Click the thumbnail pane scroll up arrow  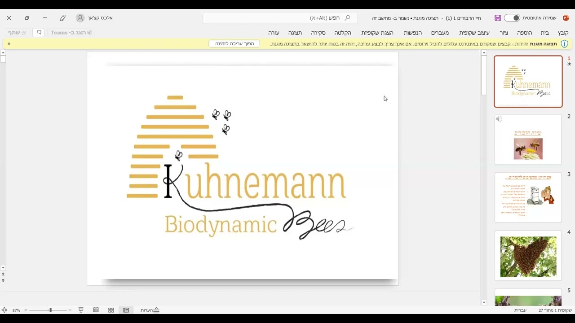pos(484,53)
